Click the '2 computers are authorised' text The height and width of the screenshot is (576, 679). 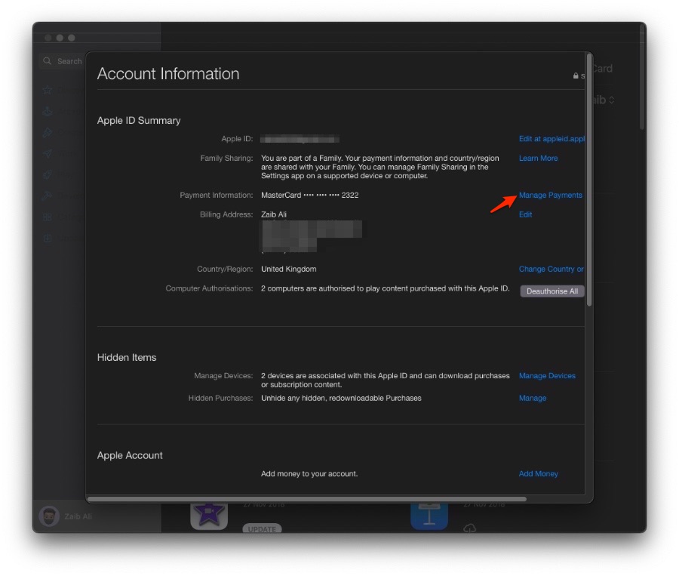(x=385, y=288)
